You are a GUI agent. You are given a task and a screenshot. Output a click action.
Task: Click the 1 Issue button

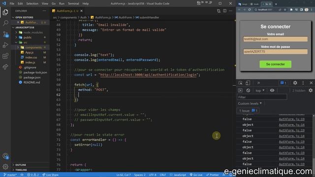click(x=248, y=111)
